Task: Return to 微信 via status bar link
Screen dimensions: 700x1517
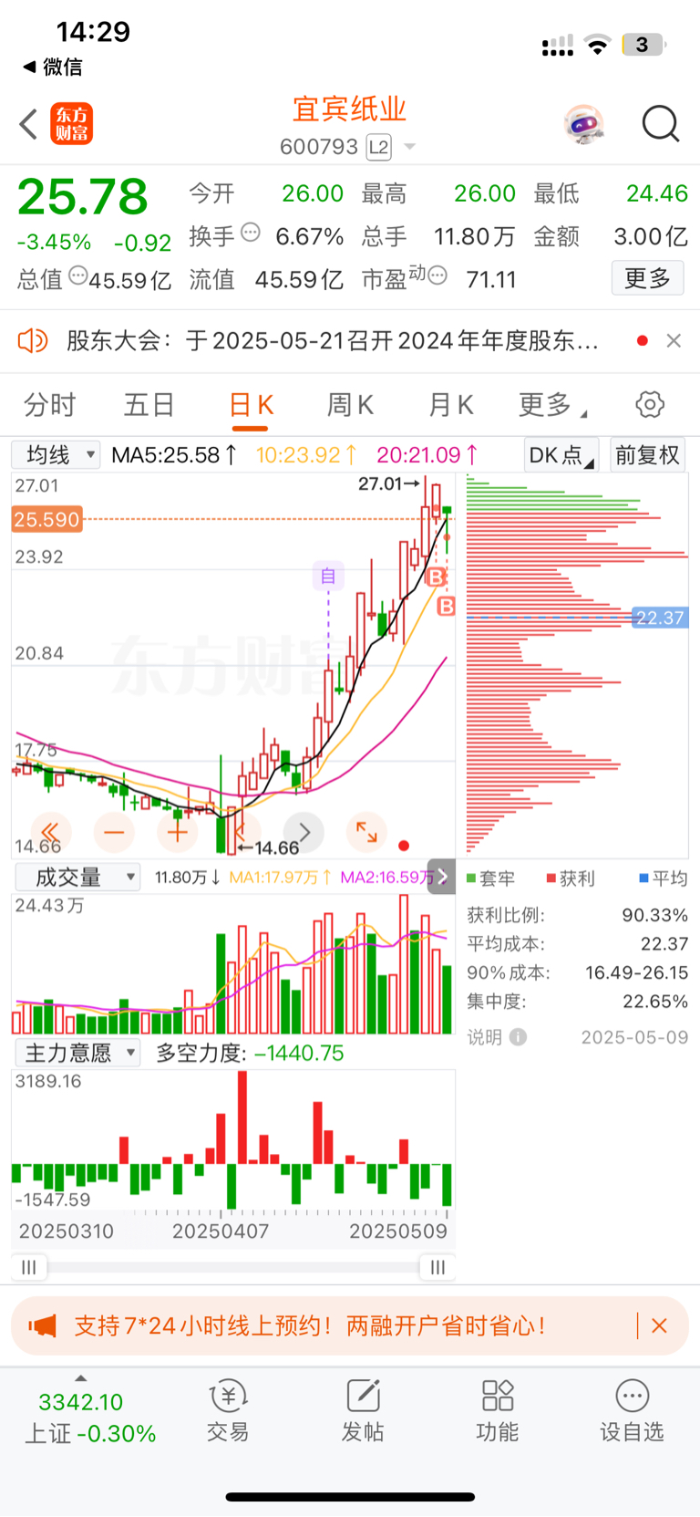Action: [x=53, y=67]
